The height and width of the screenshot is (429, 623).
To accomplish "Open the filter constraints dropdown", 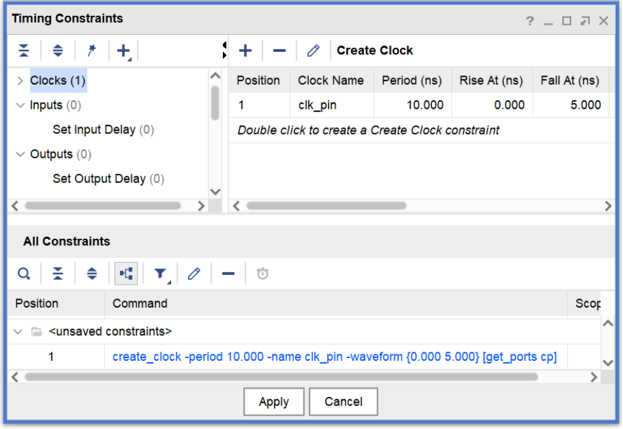I will [x=161, y=274].
